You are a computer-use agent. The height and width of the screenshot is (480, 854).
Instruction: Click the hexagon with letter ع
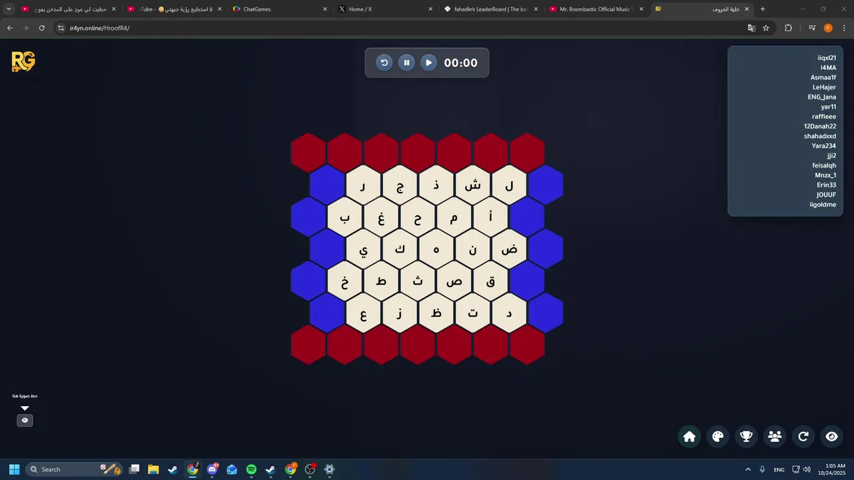coord(363,313)
